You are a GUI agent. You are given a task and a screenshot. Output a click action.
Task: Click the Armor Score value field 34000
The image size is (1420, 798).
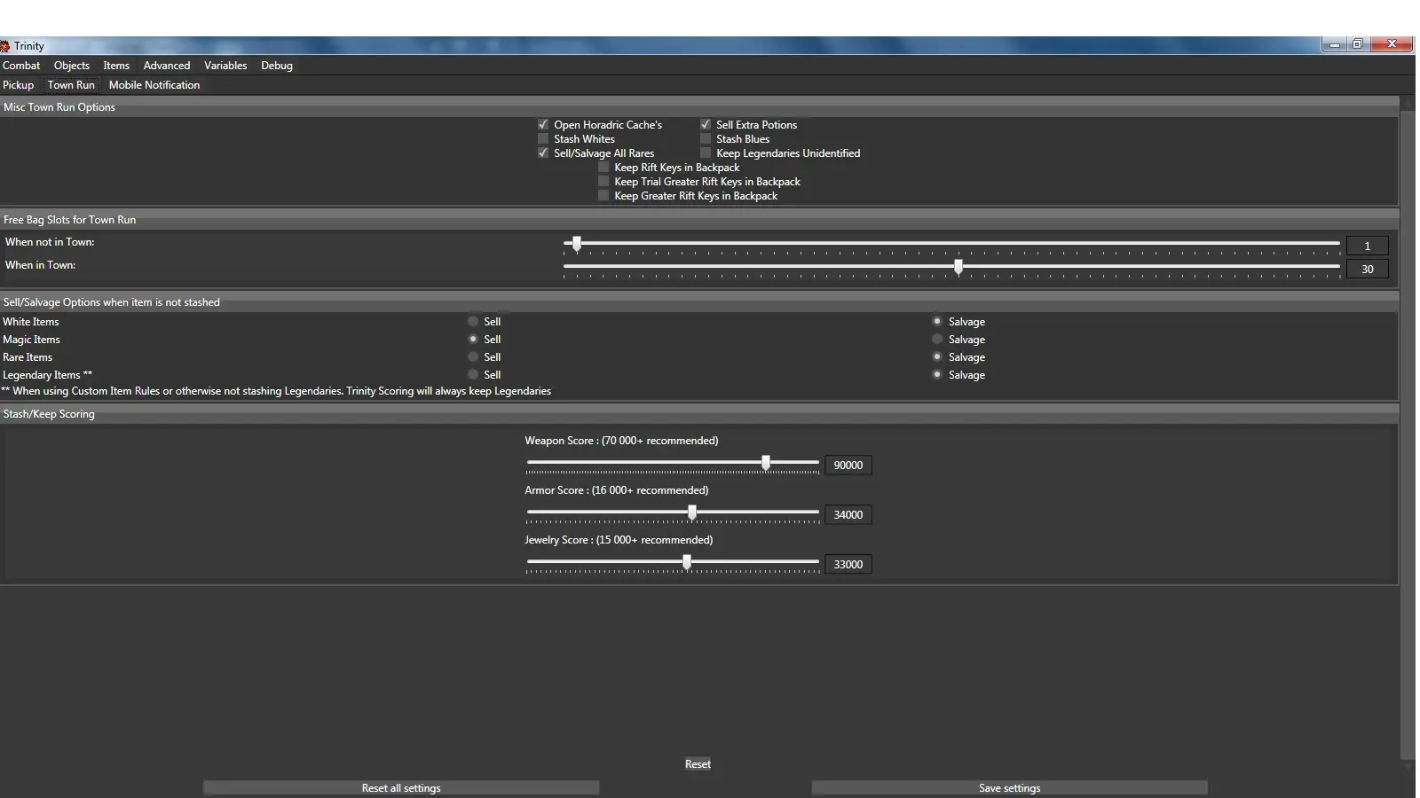(x=848, y=515)
